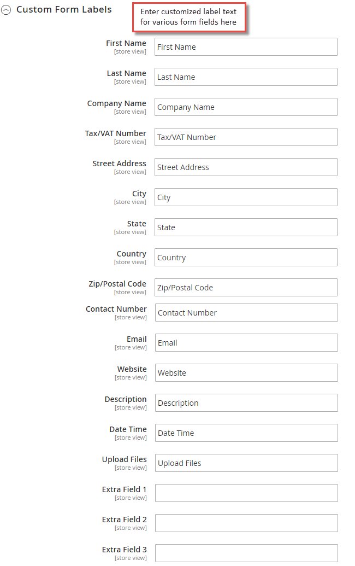The height and width of the screenshot is (566, 355).
Task: Focus the Description label box
Action: click(246, 402)
